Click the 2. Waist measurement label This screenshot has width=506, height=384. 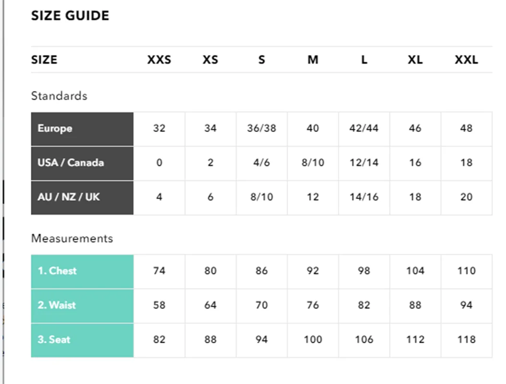(57, 305)
